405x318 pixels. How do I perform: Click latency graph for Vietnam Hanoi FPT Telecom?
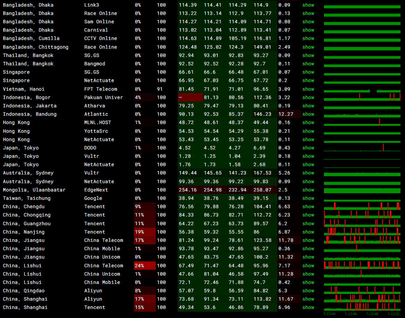362,89
